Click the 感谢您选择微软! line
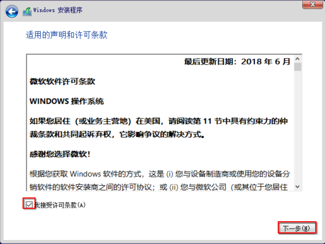Screen dimensions: 325x244 click(60, 154)
